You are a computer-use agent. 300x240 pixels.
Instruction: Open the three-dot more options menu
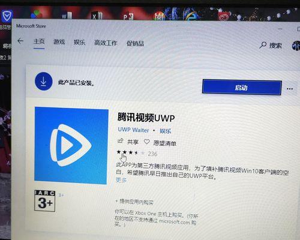pos(290,89)
